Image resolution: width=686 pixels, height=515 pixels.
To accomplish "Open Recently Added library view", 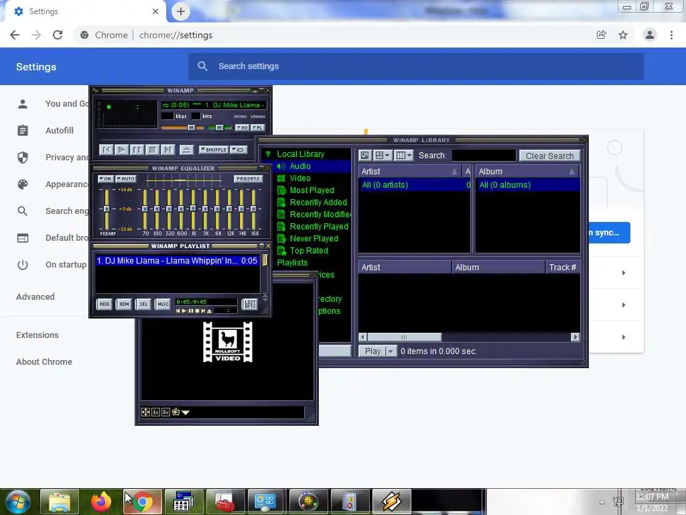I will (318, 203).
